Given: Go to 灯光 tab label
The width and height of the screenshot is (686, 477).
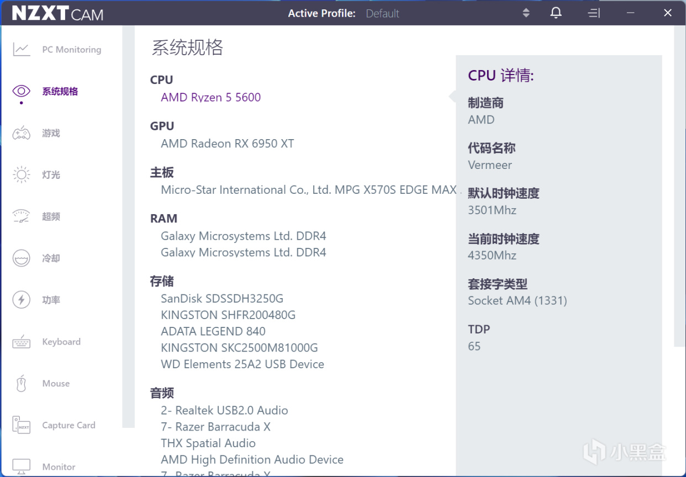Looking at the screenshot, I should tap(51, 175).
